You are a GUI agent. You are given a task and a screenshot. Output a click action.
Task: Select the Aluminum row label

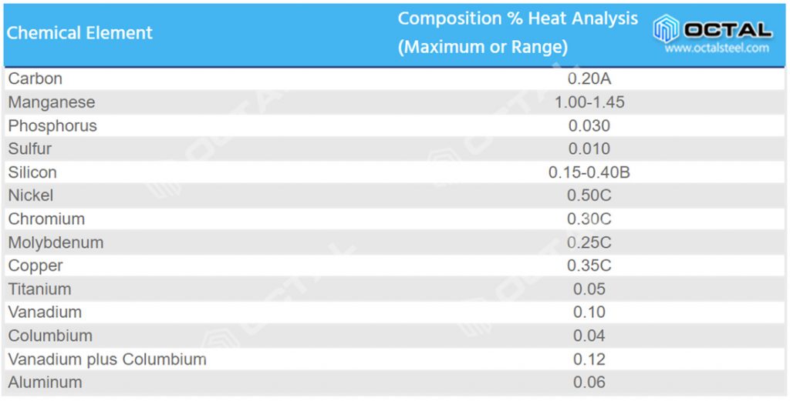pos(45,383)
